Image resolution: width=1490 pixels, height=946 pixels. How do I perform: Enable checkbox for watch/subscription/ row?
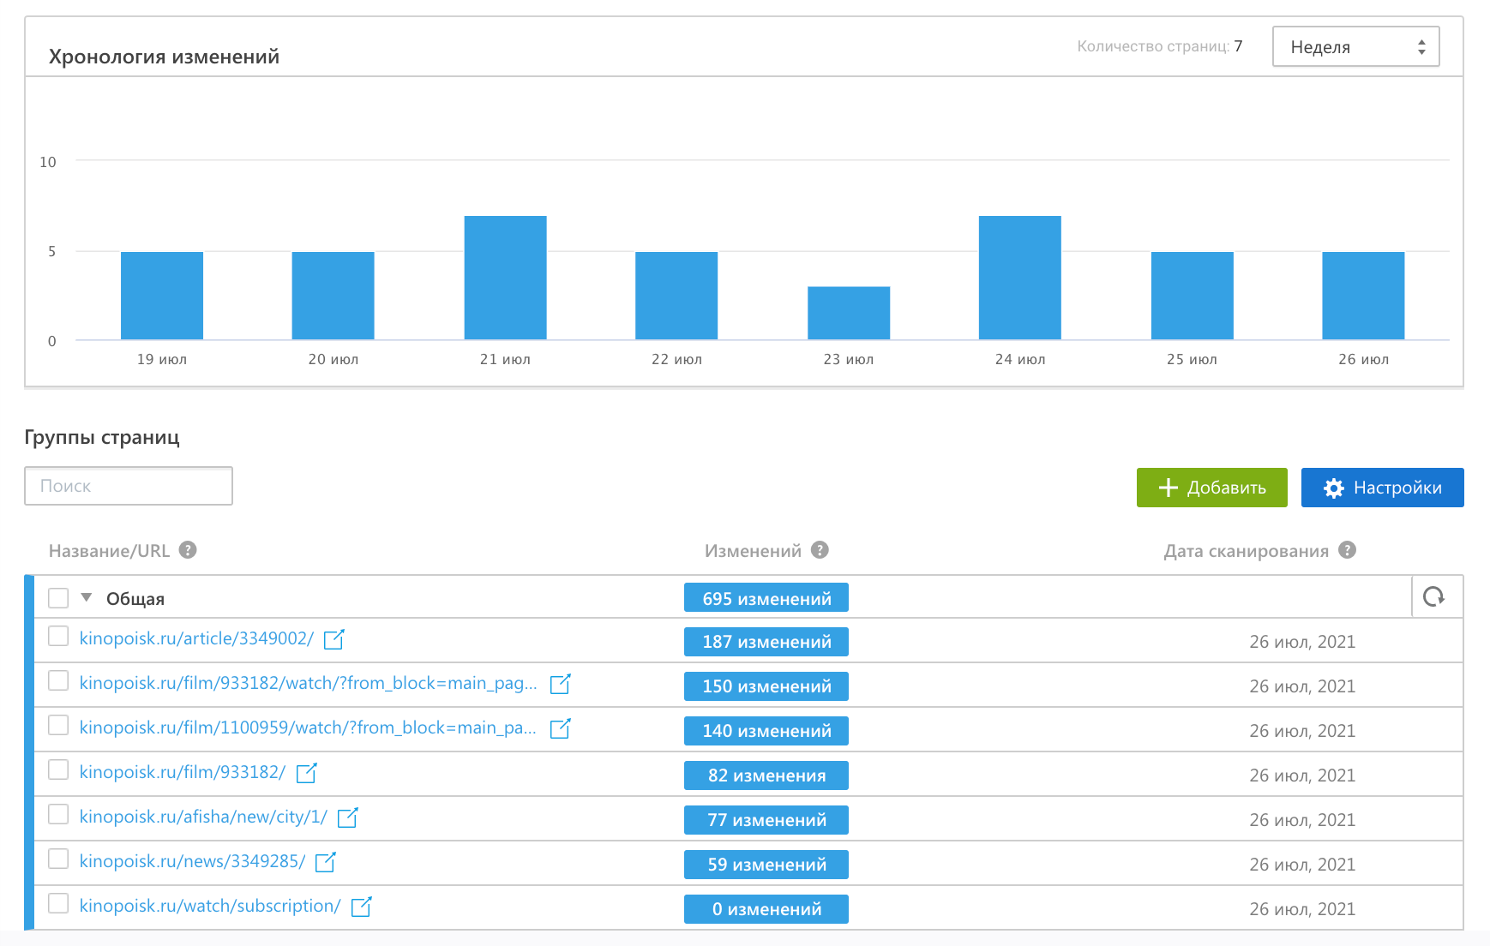pyautogui.click(x=58, y=903)
